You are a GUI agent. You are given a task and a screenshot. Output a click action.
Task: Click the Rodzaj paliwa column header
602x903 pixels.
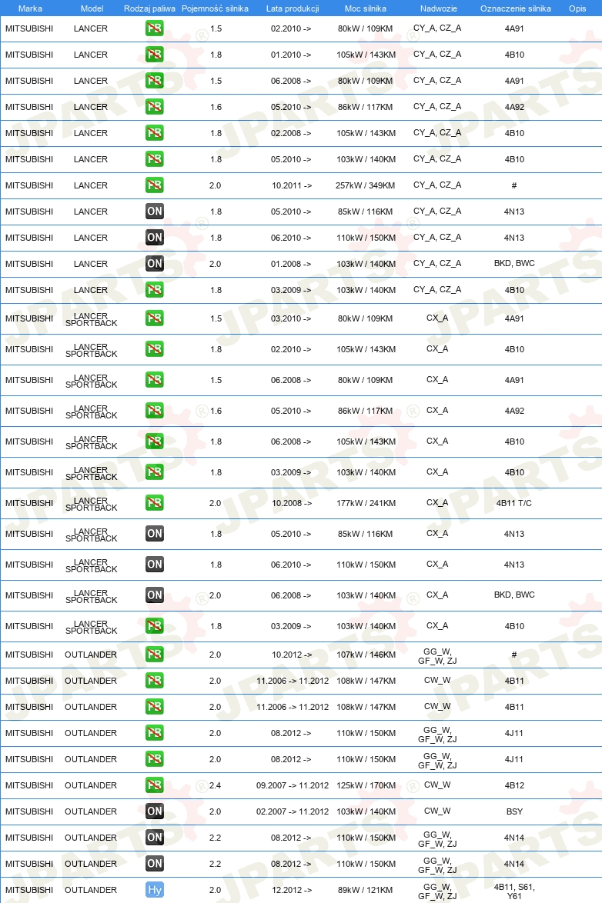click(149, 8)
